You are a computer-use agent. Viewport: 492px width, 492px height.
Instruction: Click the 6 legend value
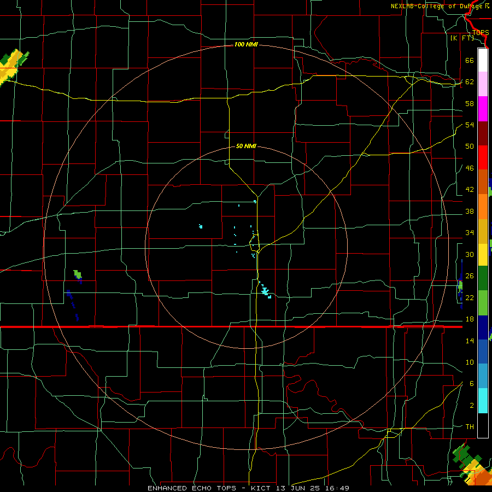[471, 384]
